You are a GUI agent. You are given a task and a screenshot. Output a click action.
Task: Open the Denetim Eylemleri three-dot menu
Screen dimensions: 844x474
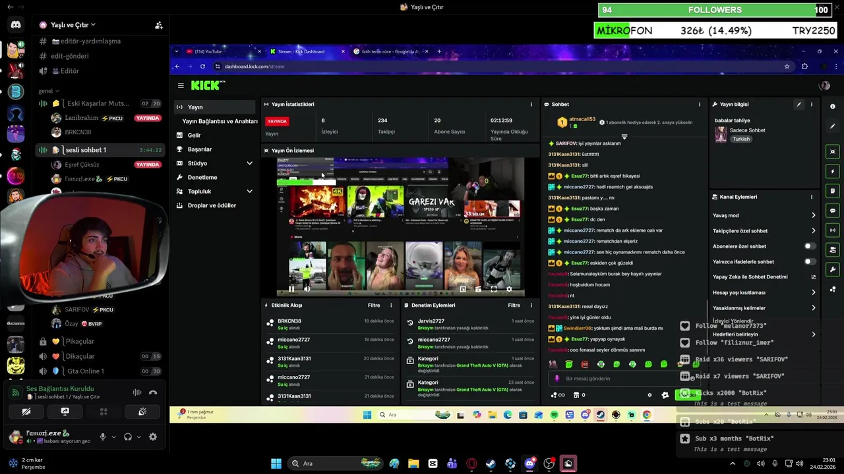(x=531, y=305)
